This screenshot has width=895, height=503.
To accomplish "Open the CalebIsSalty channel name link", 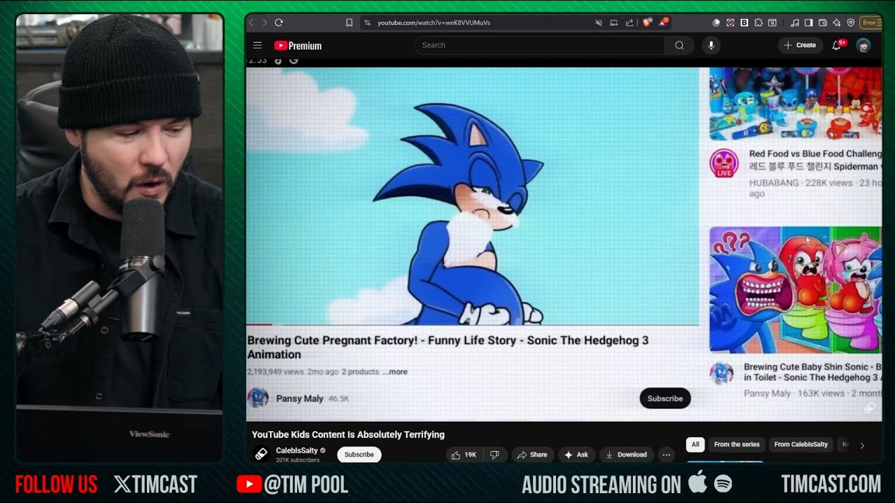I will pyautogui.click(x=296, y=451).
